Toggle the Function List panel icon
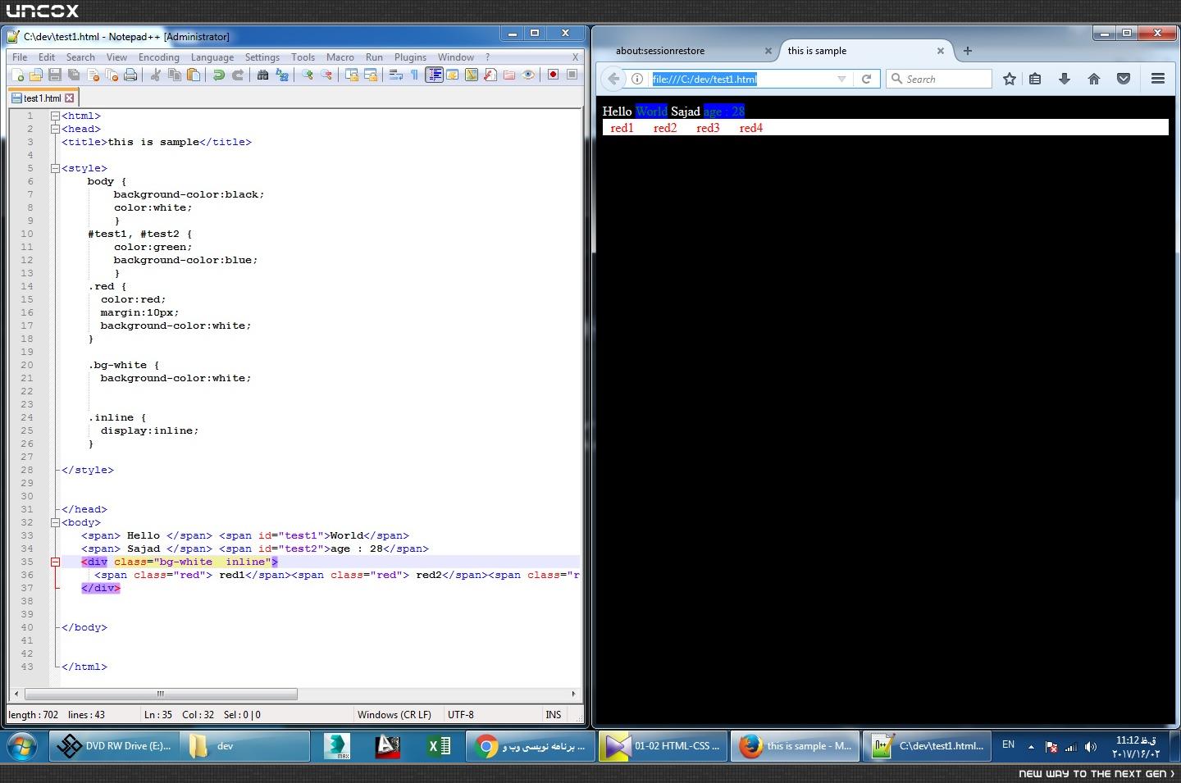This screenshot has width=1181, height=783. pyautogui.click(x=490, y=75)
